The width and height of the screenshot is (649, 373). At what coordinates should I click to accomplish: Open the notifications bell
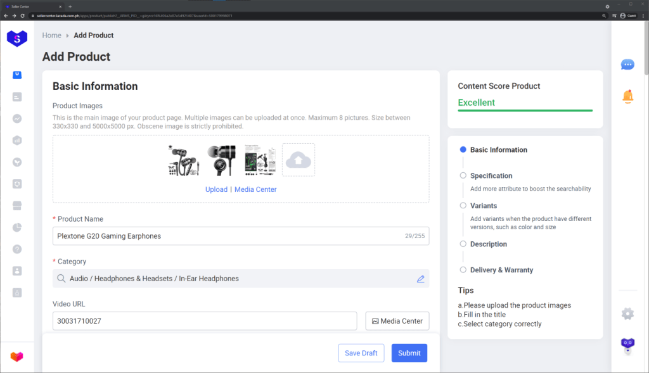[x=627, y=96]
